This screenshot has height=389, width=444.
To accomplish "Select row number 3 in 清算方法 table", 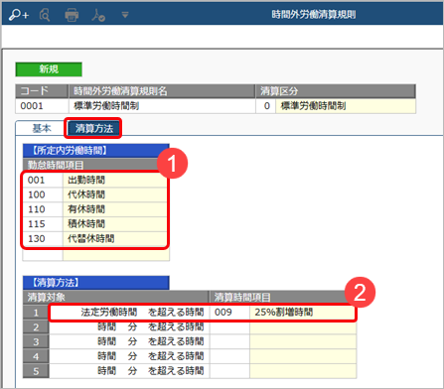I will [x=36, y=342].
